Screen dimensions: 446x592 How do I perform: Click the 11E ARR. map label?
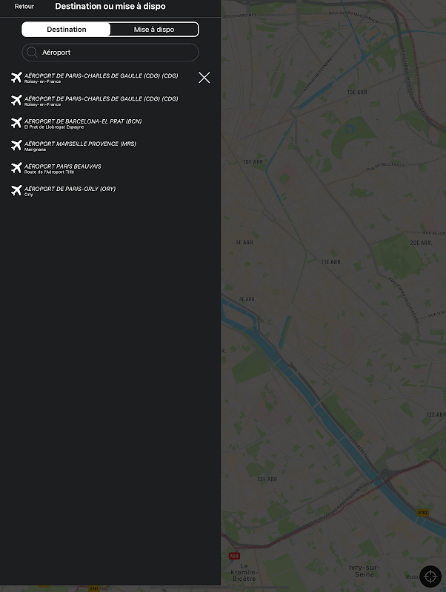[x=331, y=262]
